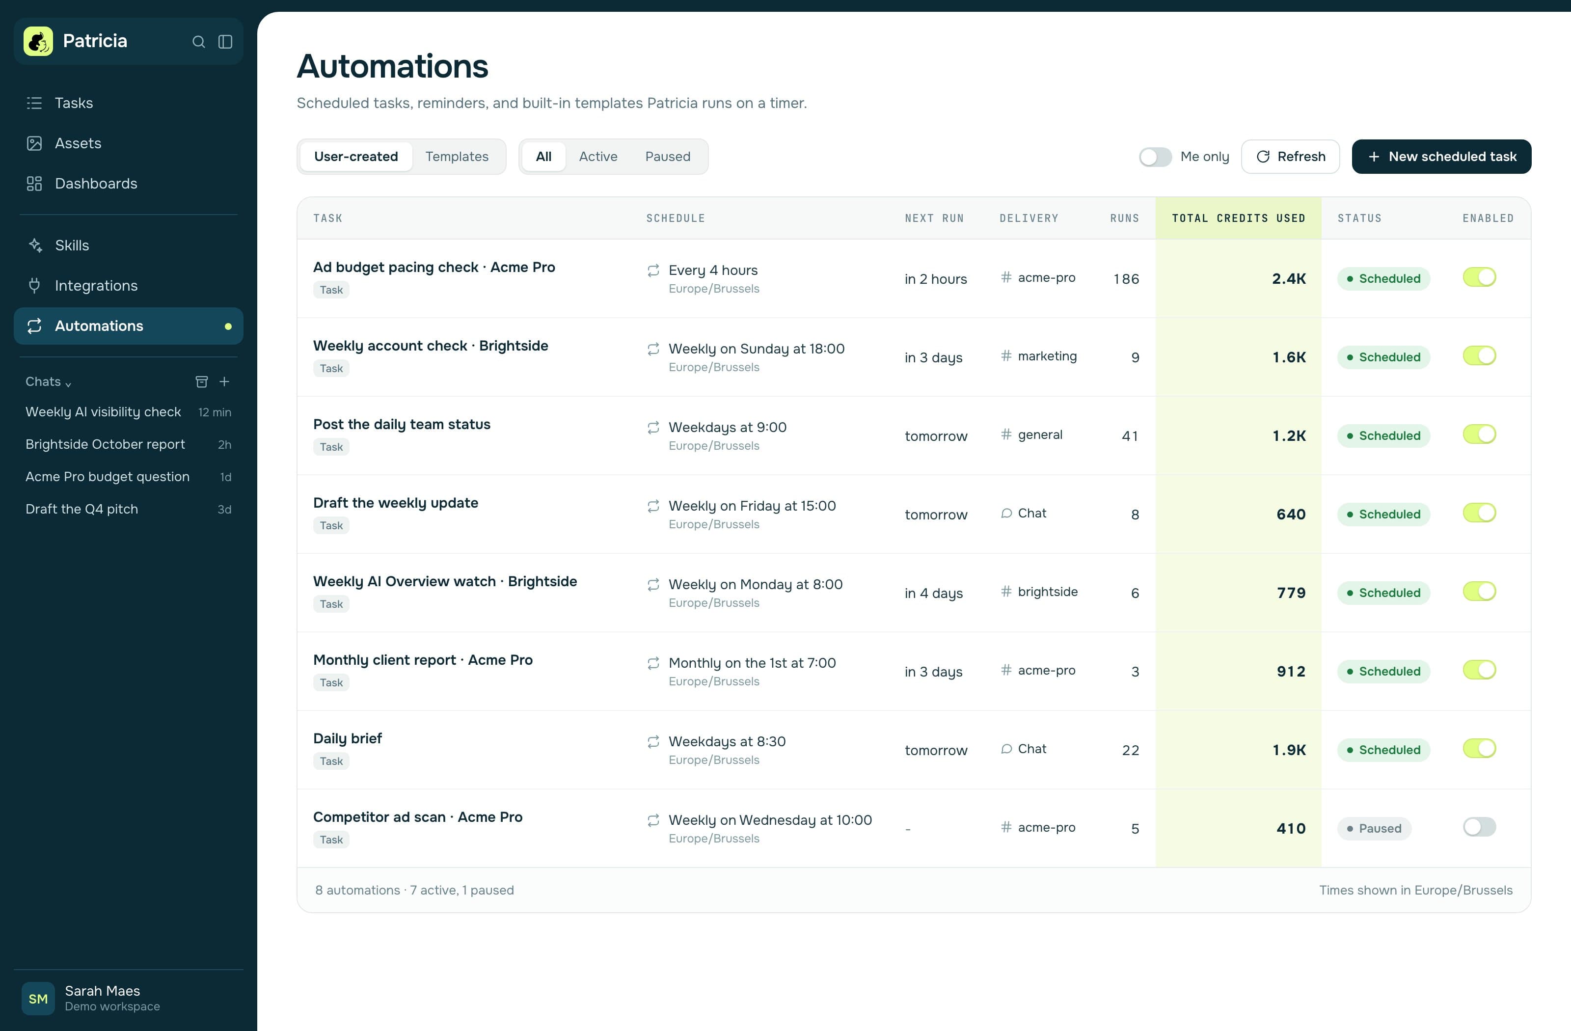The height and width of the screenshot is (1031, 1571).
Task: Open Acme Pro budget question chat
Action: [129, 477]
